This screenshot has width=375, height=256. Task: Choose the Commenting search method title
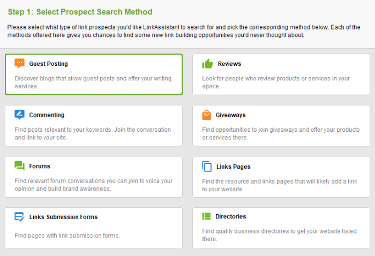click(x=47, y=115)
